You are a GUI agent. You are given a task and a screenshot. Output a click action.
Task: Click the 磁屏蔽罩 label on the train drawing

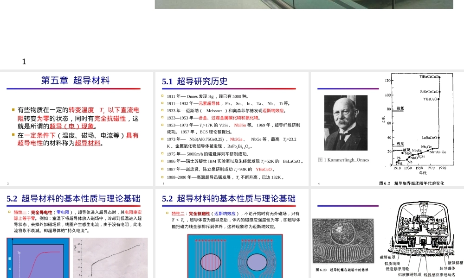(x=387, y=257)
